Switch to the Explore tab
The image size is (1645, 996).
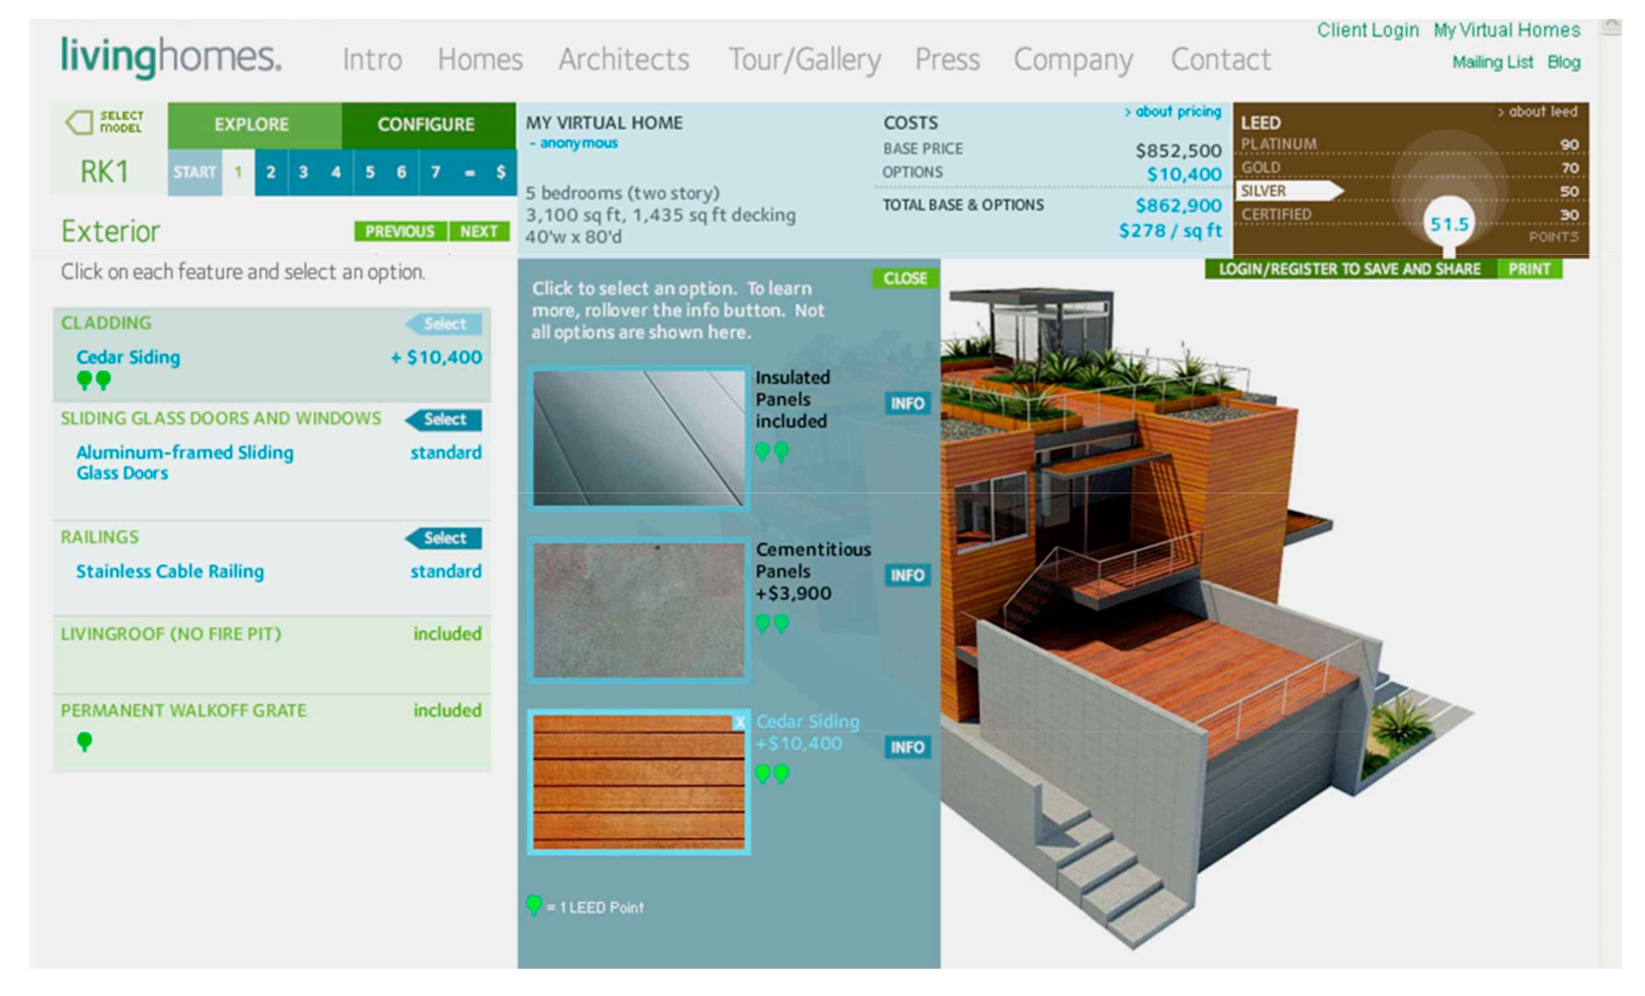coord(252,125)
